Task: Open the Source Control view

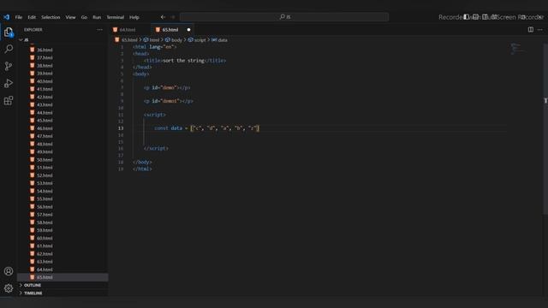Action: tap(9, 66)
